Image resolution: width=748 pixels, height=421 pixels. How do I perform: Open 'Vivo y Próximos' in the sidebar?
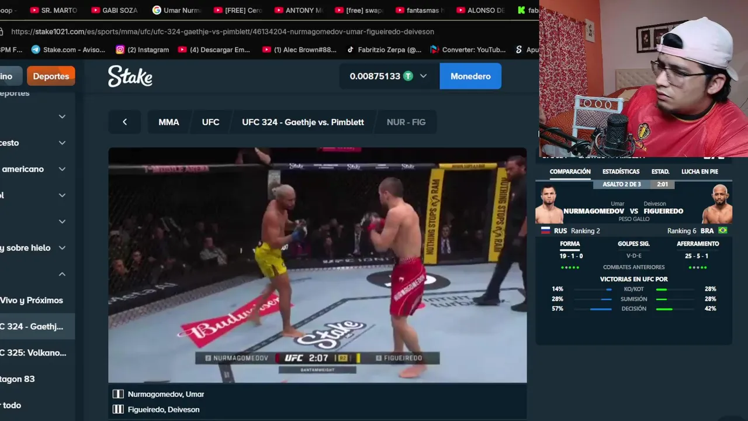pyautogui.click(x=32, y=301)
